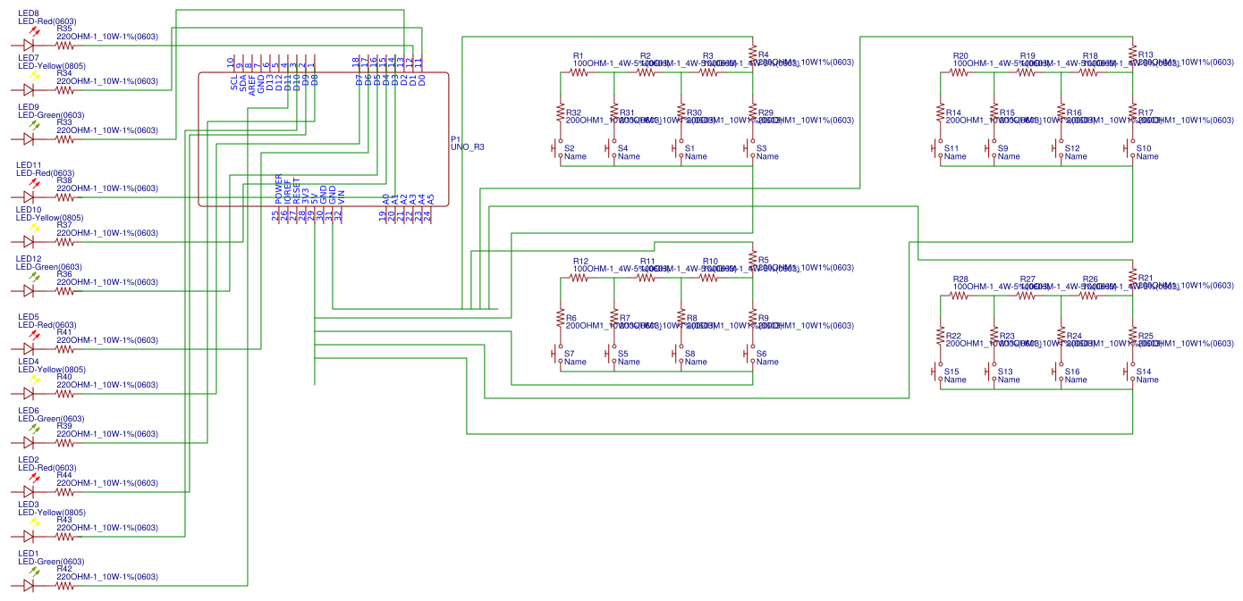The width and height of the screenshot is (1243, 601).
Task: Select resistor symbol R32
Action: [561, 113]
